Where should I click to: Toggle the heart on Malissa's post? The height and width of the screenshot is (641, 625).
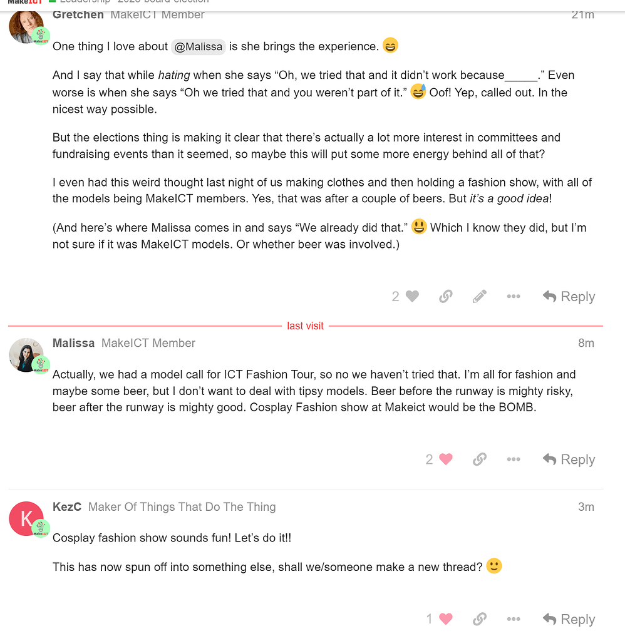[x=446, y=459]
